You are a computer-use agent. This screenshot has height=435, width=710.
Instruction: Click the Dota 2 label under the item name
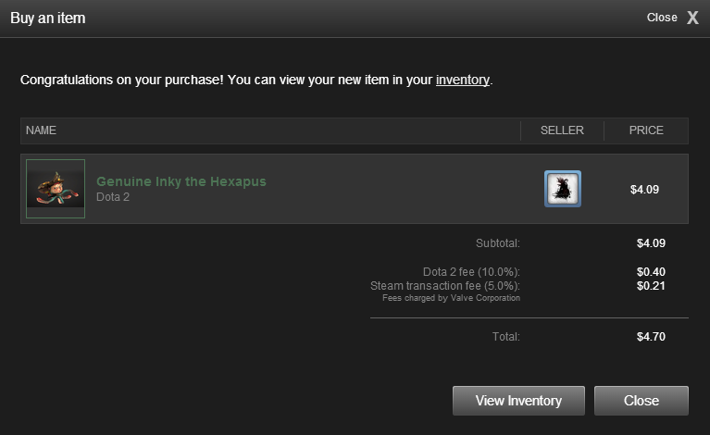tap(113, 197)
